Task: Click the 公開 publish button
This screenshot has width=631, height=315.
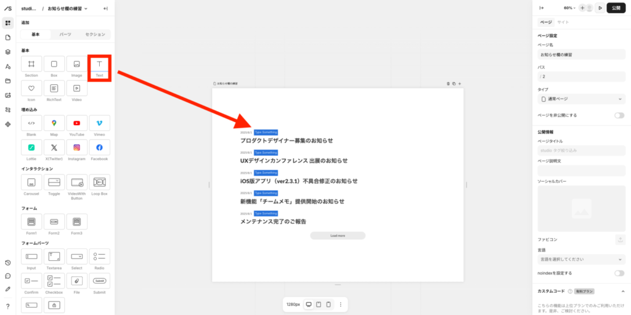Action: coord(616,8)
